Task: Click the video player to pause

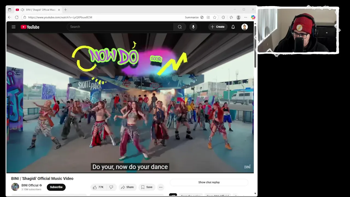Action: (130, 103)
